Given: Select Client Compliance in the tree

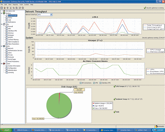Looking at the screenshot, I should tap(14, 42).
